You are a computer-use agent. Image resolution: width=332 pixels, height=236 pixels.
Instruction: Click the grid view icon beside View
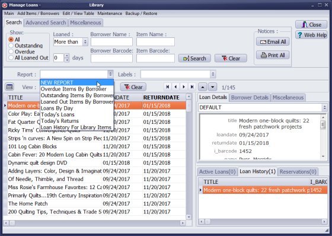[9, 87]
